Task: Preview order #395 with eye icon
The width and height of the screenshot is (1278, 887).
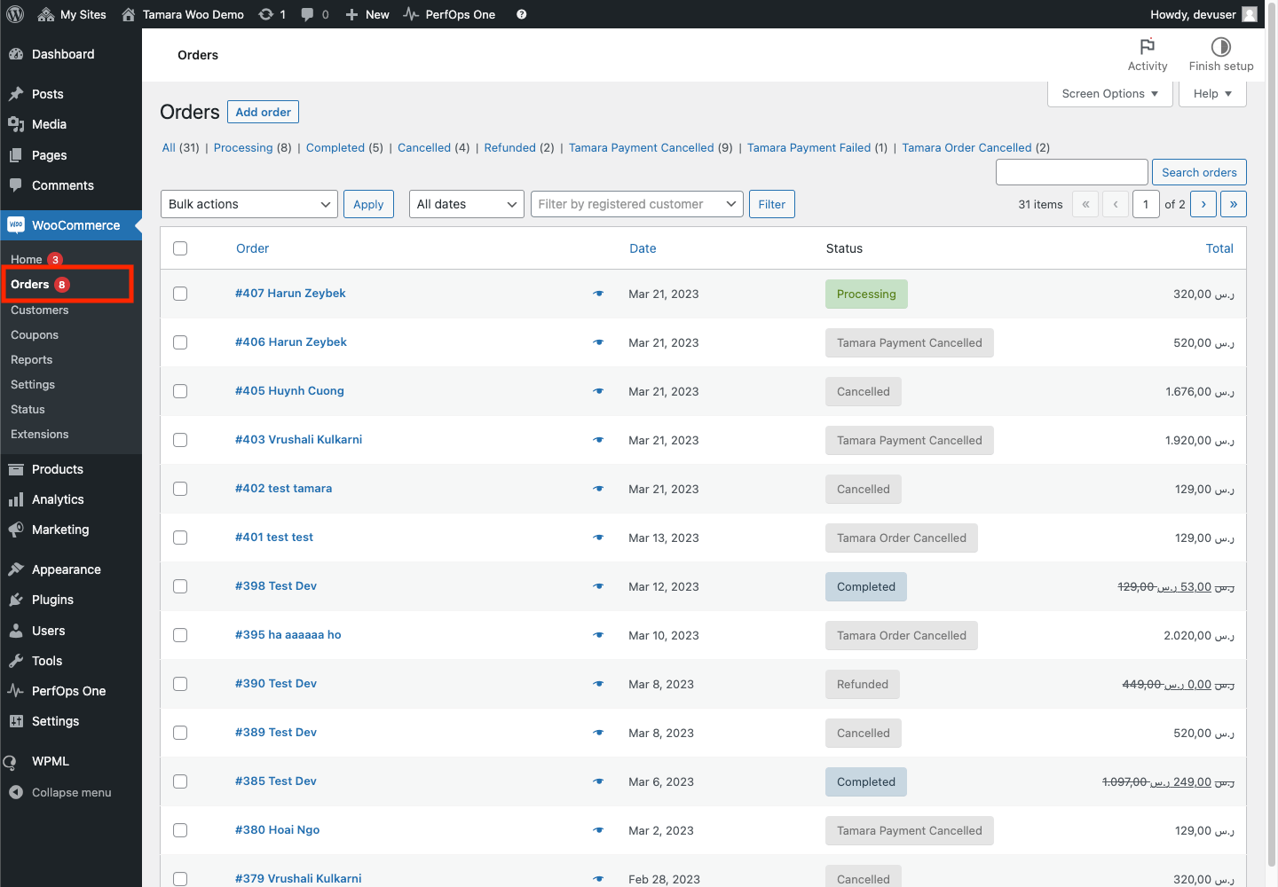Action: pyautogui.click(x=598, y=635)
